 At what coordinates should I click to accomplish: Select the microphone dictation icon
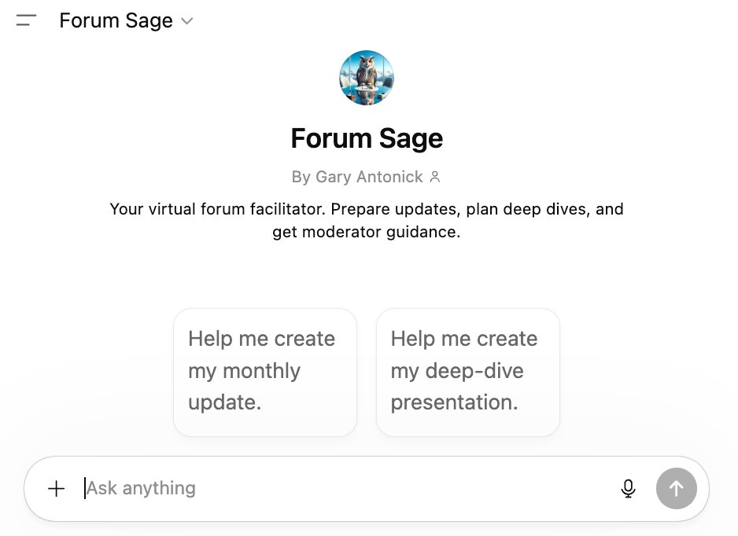point(628,488)
